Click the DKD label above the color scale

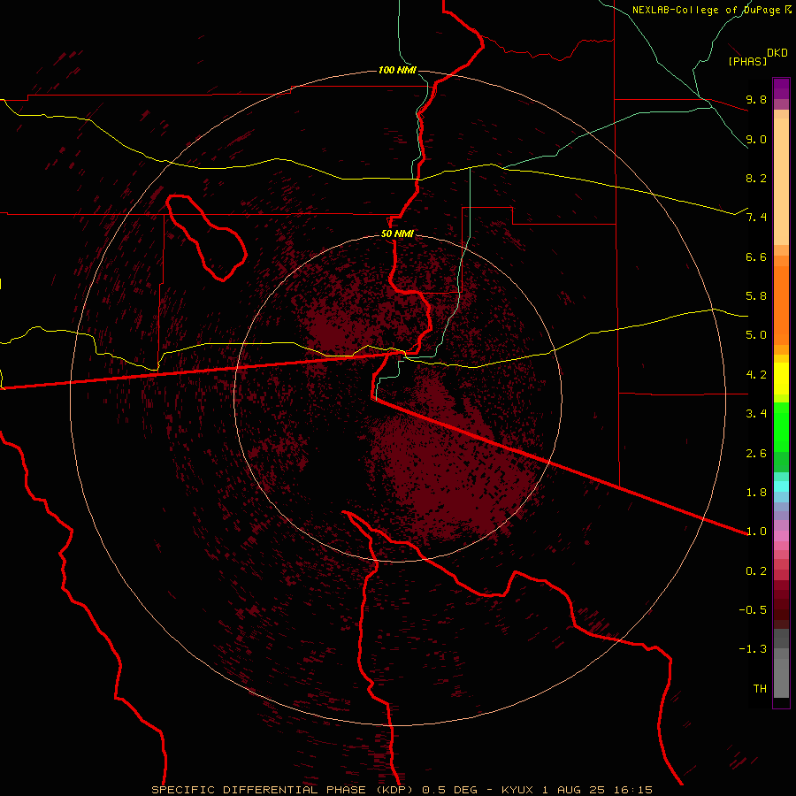pos(777,53)
